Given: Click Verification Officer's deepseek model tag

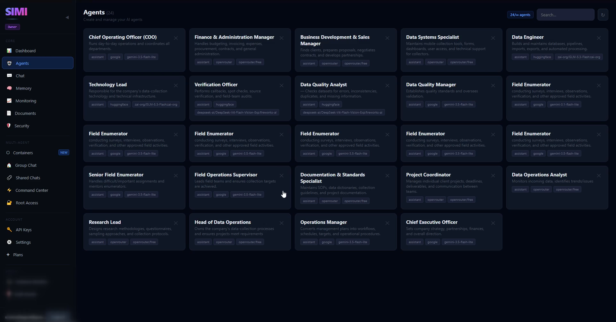Looking at the screenshot, I should (236, 113).
